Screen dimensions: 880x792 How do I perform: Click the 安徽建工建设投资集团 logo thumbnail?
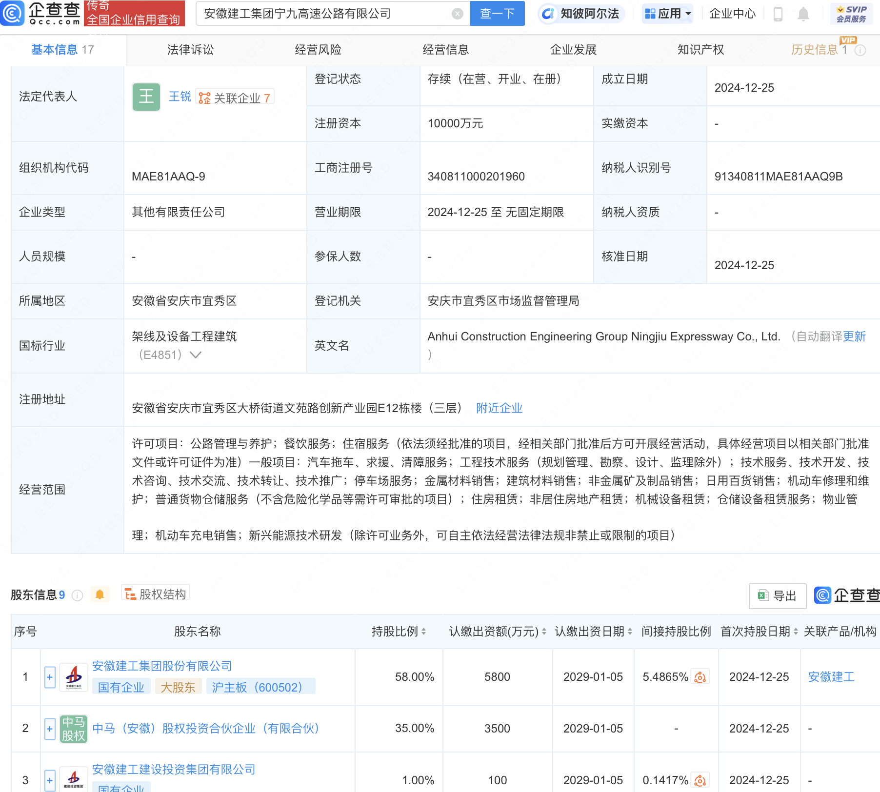tap(74, 779)
